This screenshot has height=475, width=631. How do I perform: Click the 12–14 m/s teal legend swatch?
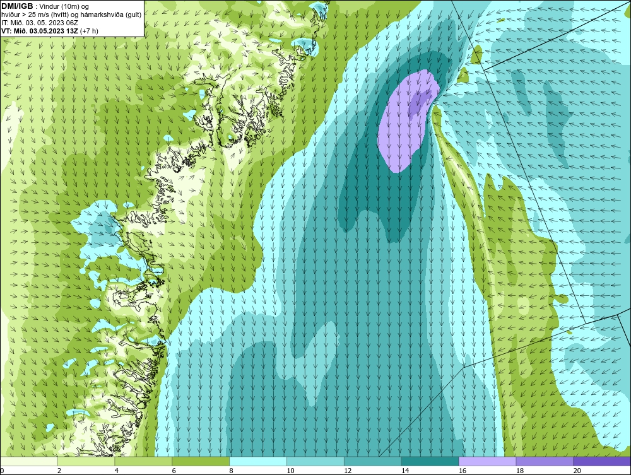(373, 461)
